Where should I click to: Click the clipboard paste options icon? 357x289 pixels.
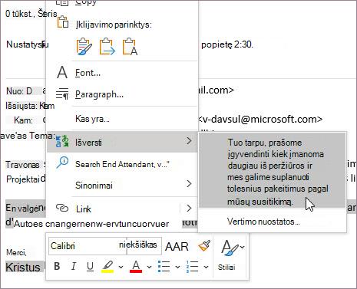click(63, 21)
